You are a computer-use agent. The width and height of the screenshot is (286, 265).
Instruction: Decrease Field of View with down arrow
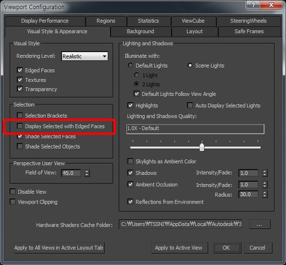pyautogui.click(x=87, y=175)
